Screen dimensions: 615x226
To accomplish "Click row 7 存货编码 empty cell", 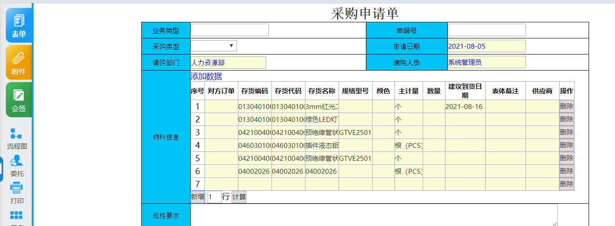I will click(x=255, y=184).
